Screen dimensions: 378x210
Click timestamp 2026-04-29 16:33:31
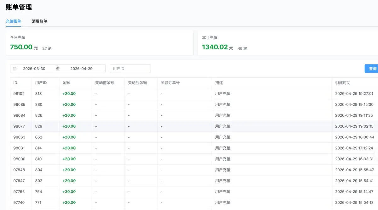tap(354, 159)
